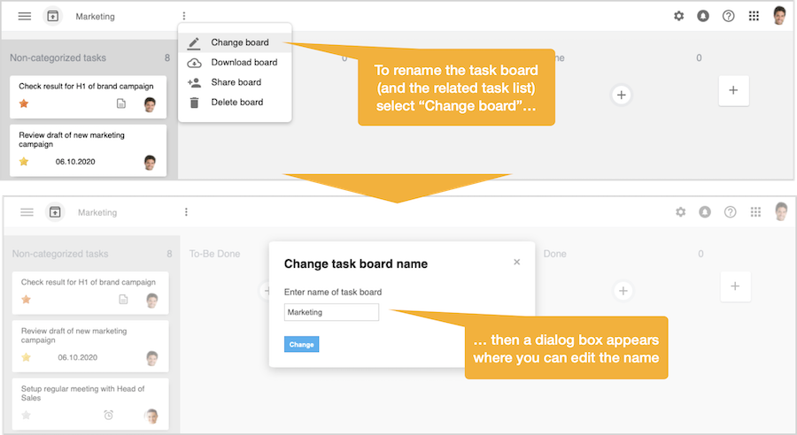Click the blue Change button
This screenshot has height=435, width=797.
pos(301,344)
